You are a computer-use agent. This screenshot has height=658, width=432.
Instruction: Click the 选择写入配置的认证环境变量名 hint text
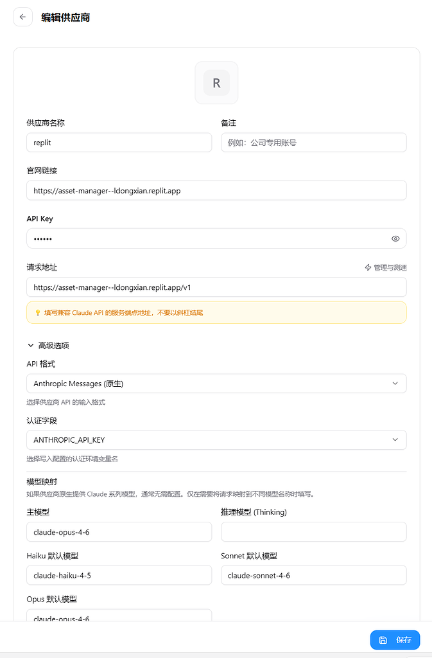tap(72, 459)
